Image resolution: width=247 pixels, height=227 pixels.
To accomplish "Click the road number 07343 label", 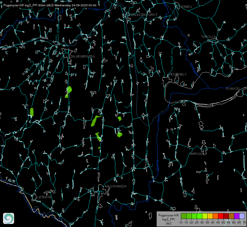I will (x=172, y=61).
